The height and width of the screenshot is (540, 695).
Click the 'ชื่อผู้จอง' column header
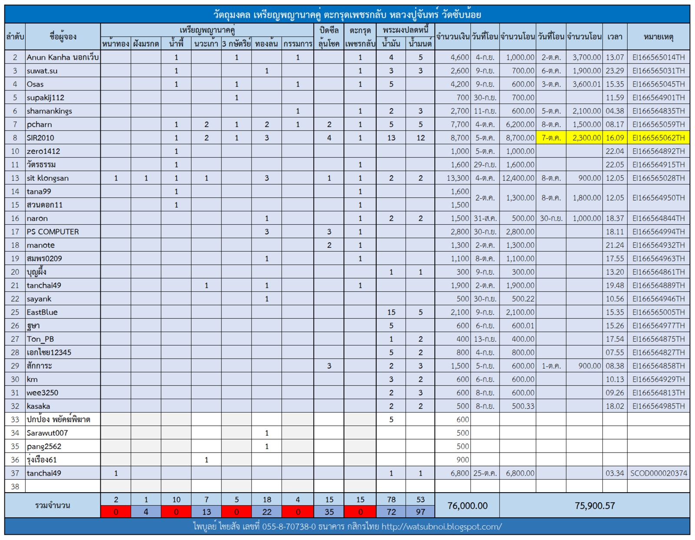63,37
